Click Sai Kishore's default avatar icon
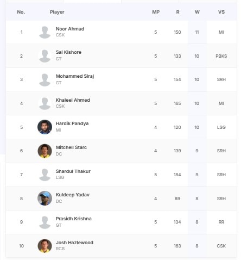The image size is (241, 260). pyautogui.click(x=45, y=56)
